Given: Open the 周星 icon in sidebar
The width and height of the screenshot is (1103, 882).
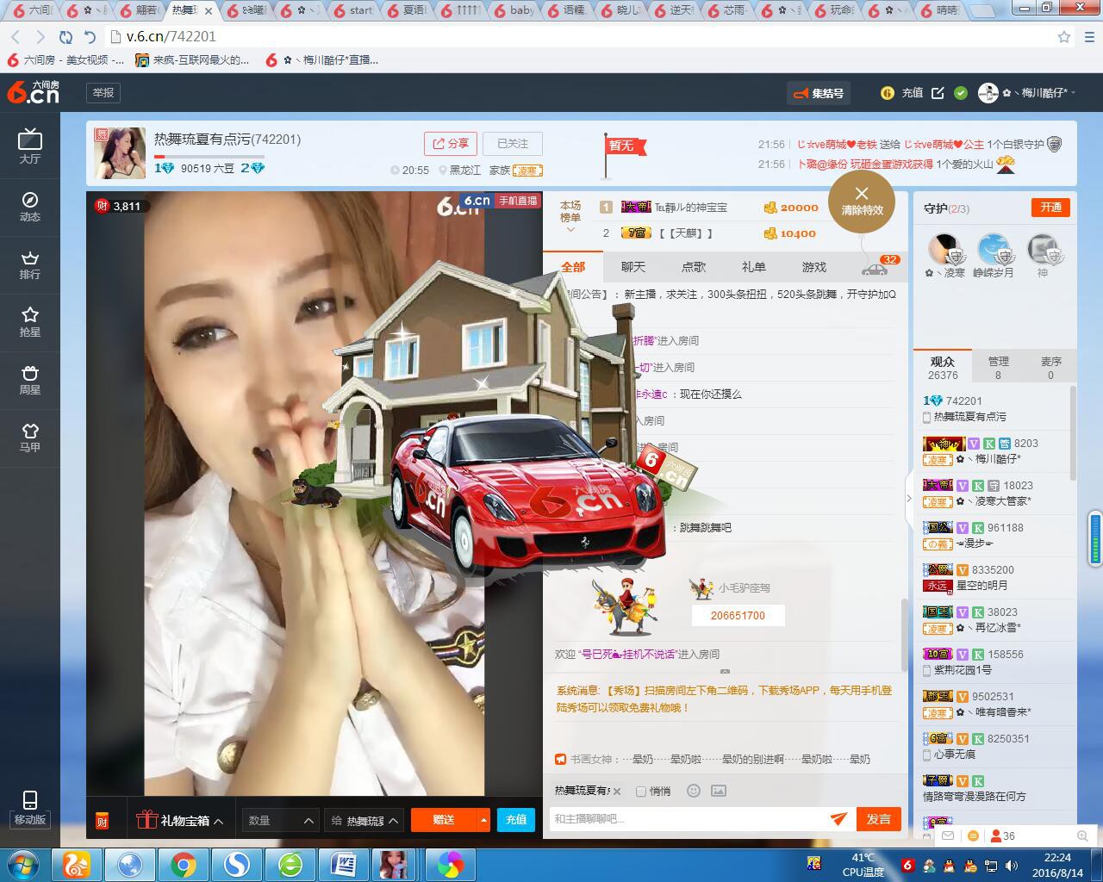Looking at the screenshot, I should (29, 379).
